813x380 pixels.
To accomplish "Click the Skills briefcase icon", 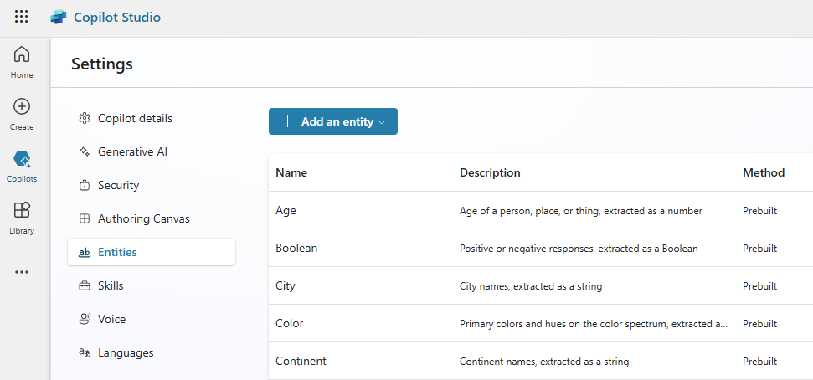I will pyautogui.click(x=84, y=285).
